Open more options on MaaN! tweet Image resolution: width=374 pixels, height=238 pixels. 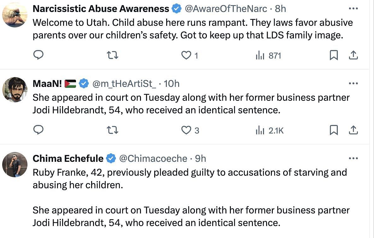point(353,83)
